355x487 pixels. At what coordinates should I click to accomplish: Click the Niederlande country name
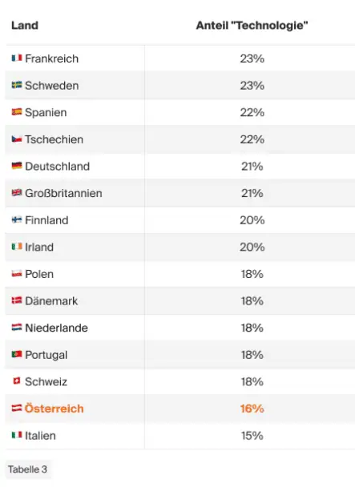coord(56,328)
